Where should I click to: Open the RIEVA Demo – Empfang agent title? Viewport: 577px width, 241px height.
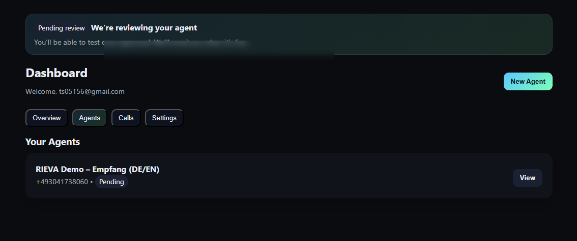(98, 169)
